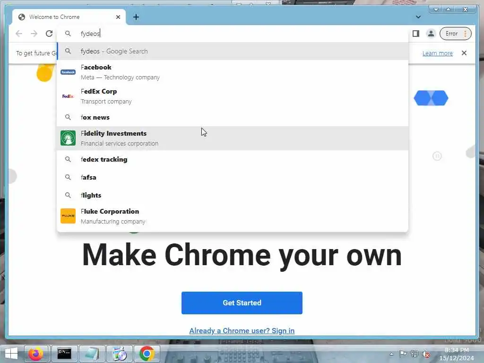This screenshot has width=484, height=363.
Task: Open the media disc taskbar icon
Action: (x=119, y=354)
